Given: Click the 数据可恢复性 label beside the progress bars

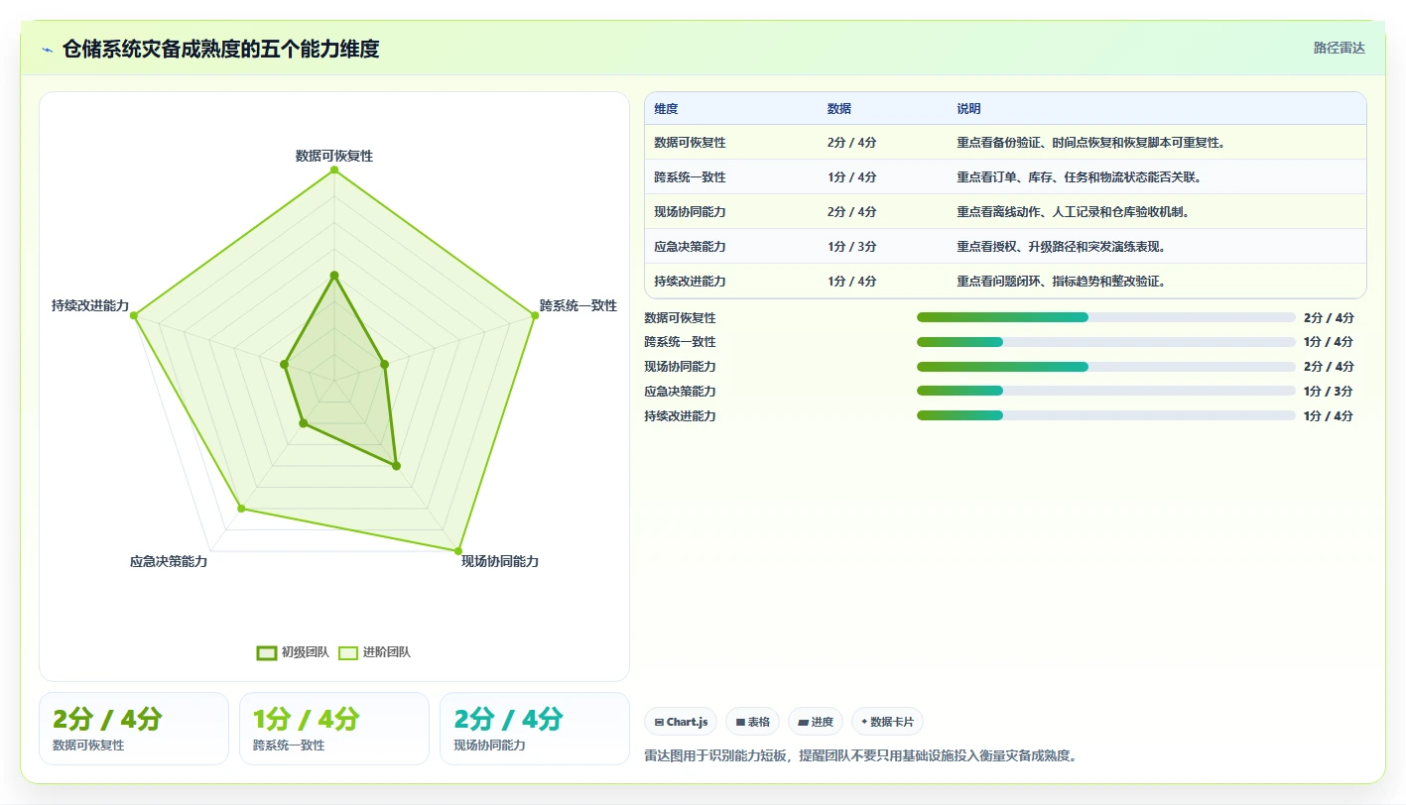Looking at the screenshot, I should coord(681,317).
